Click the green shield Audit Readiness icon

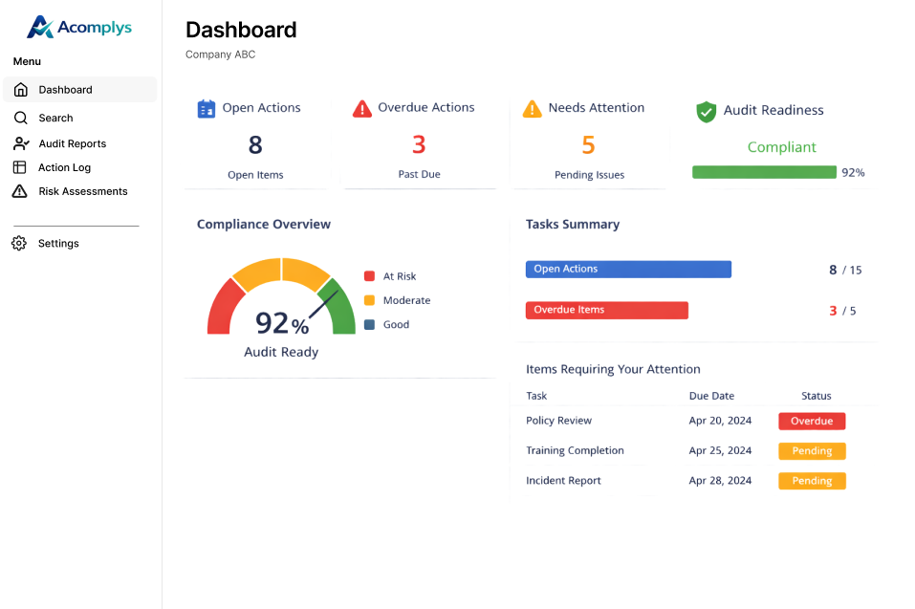pyautogui.click(x=707, y=112)
